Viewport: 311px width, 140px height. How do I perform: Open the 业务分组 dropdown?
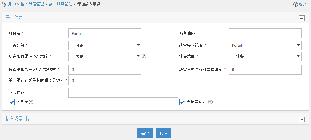tap(105, 45)
